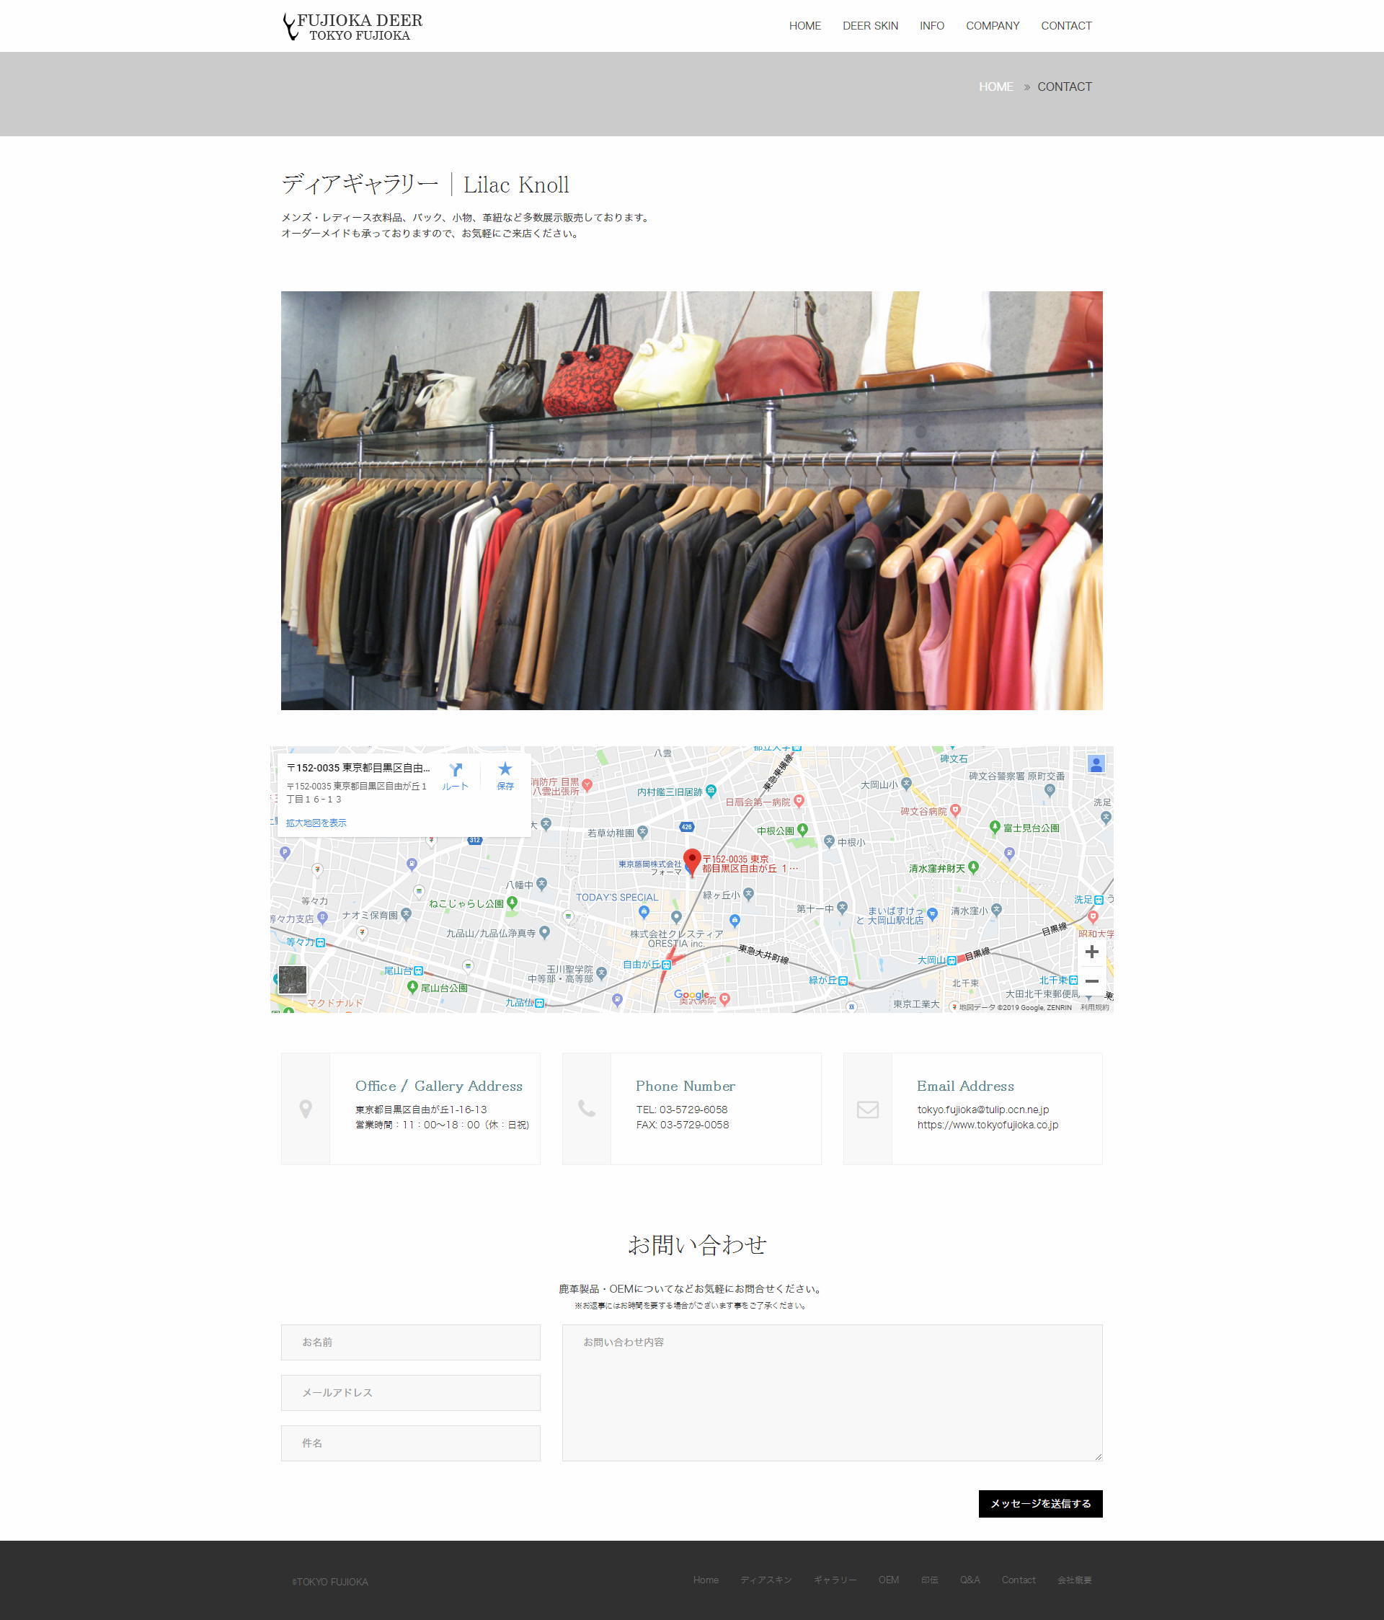Viewport: 1384px width, 1620px height.
Task: Click the メールアドレス email field
Action: click(410, 1392)
